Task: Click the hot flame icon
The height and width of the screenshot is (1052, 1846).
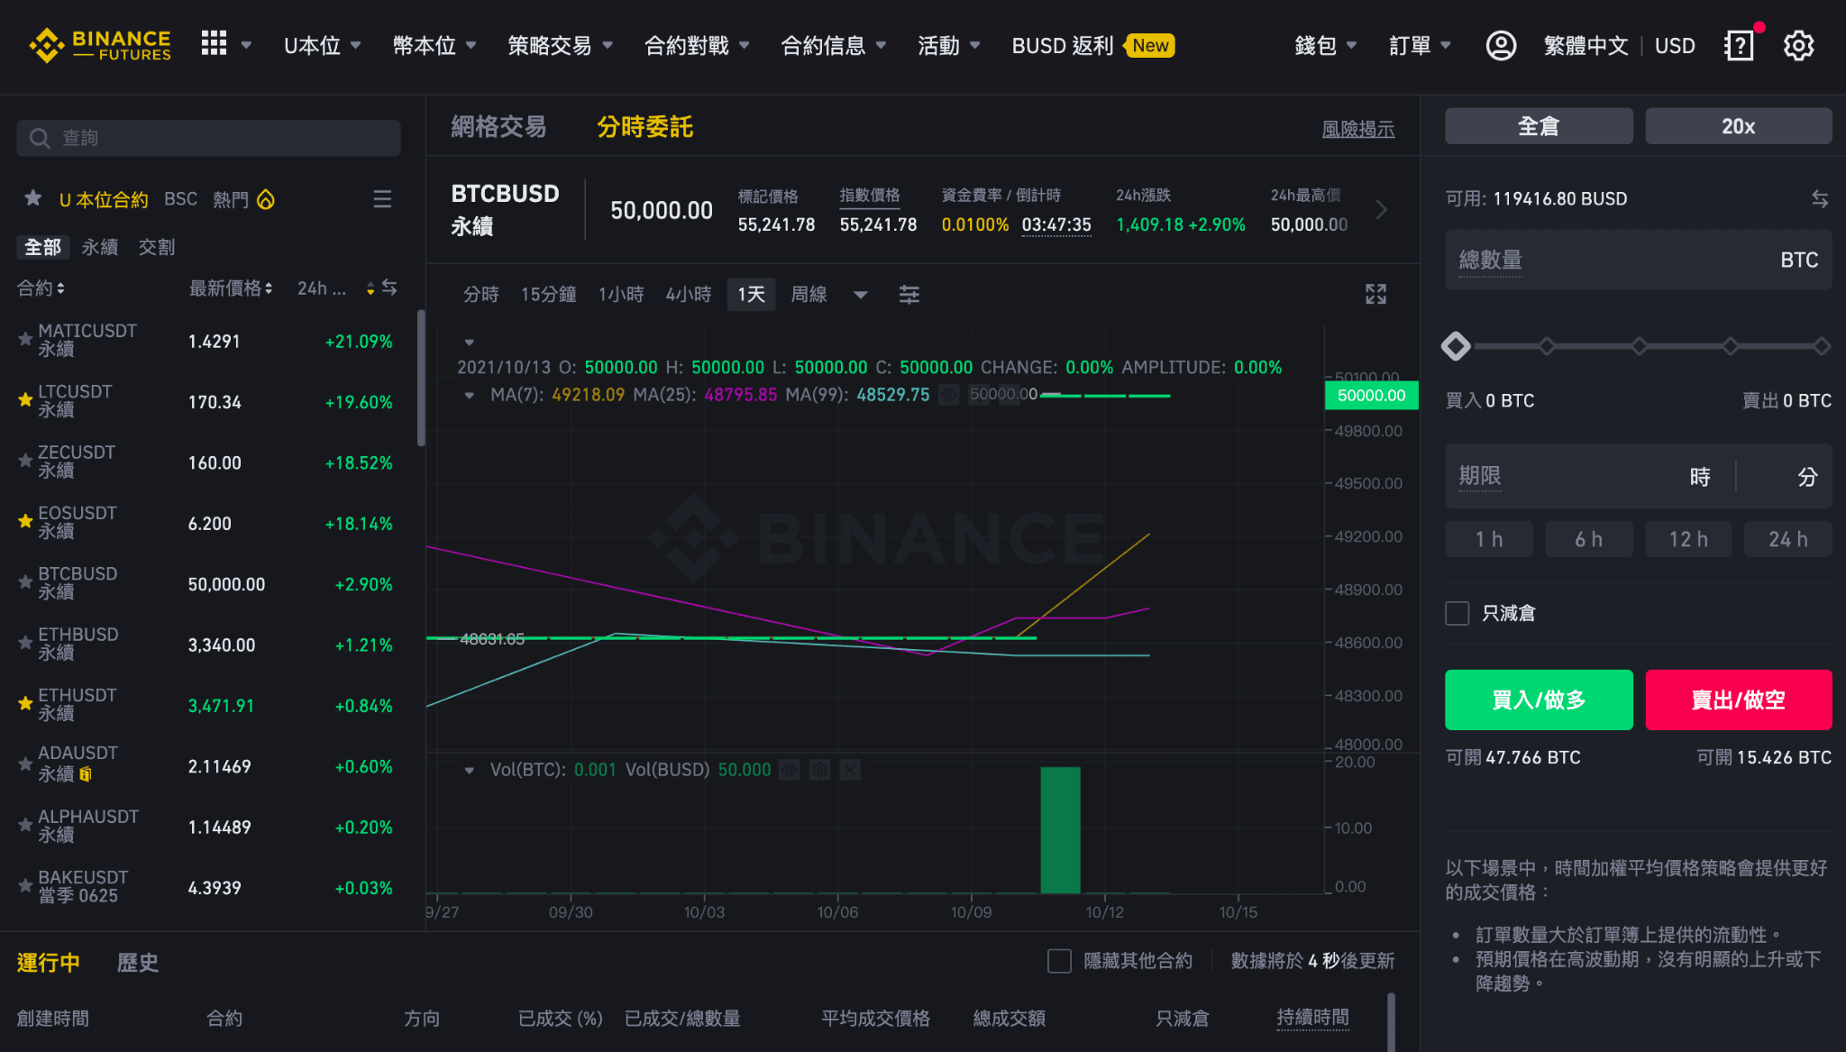Action: [x=266, y=199]
